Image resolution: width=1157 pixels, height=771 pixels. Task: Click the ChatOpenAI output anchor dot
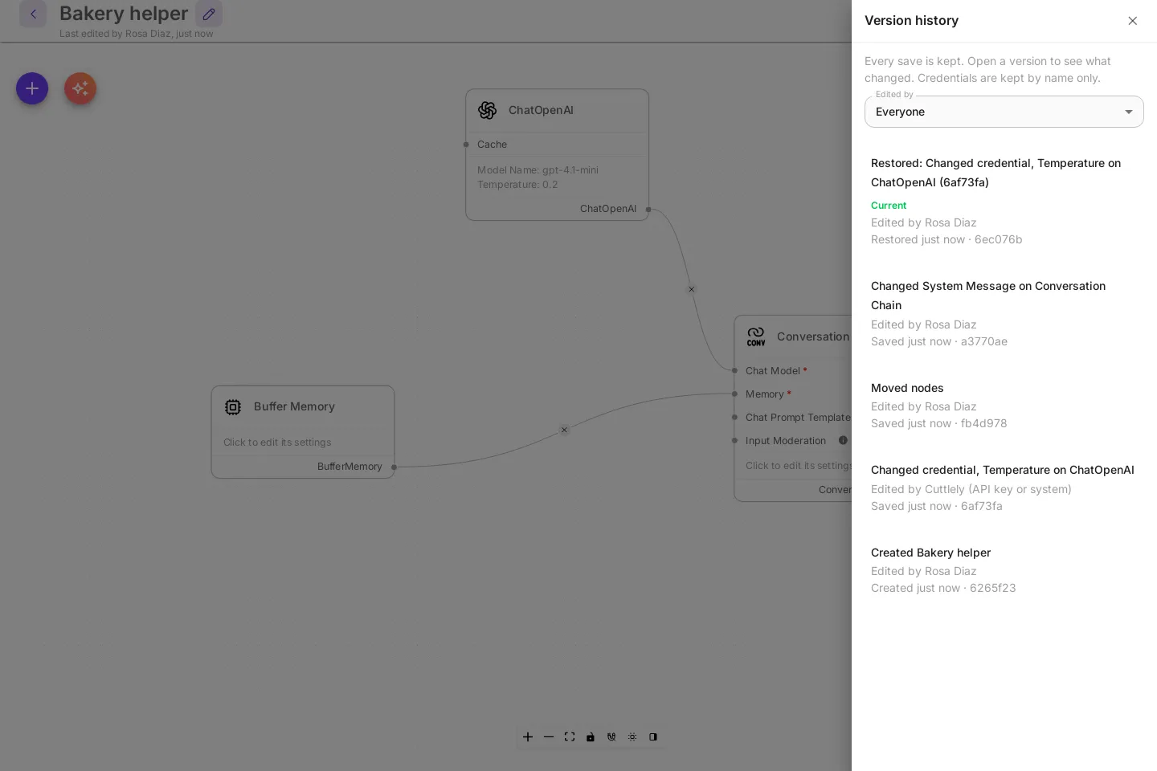pos(648,210)
